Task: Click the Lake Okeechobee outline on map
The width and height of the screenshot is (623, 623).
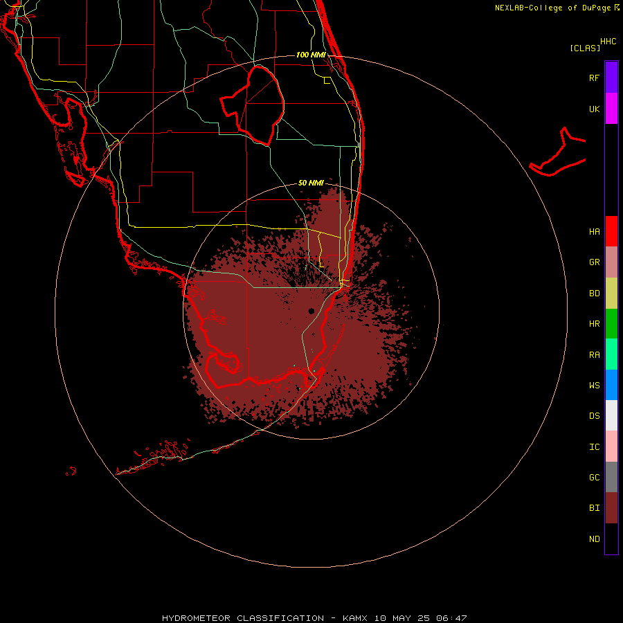Action: (x=252, y=105)
